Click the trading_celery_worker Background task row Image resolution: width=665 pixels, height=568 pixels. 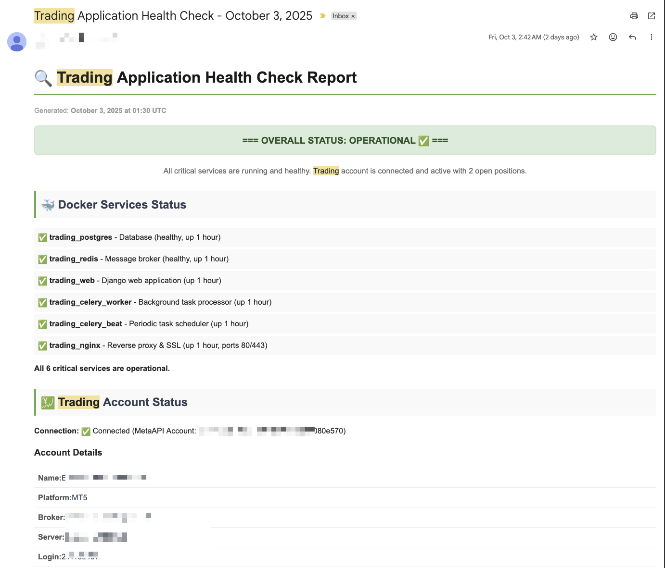(x=345, y=302)
